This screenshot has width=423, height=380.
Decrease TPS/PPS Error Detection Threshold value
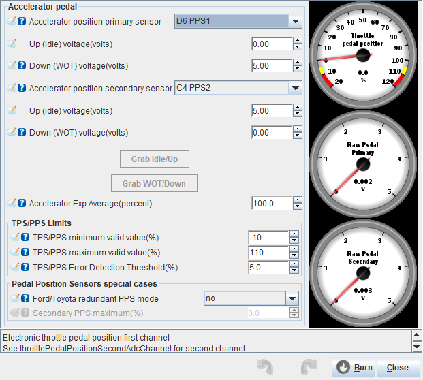(294, 270)
